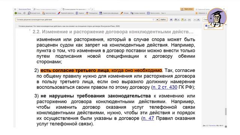The width and height of the screenshot is (240, 135).
Task: Click the grey forward arrow in toolbar
Action: pos(24,13)
